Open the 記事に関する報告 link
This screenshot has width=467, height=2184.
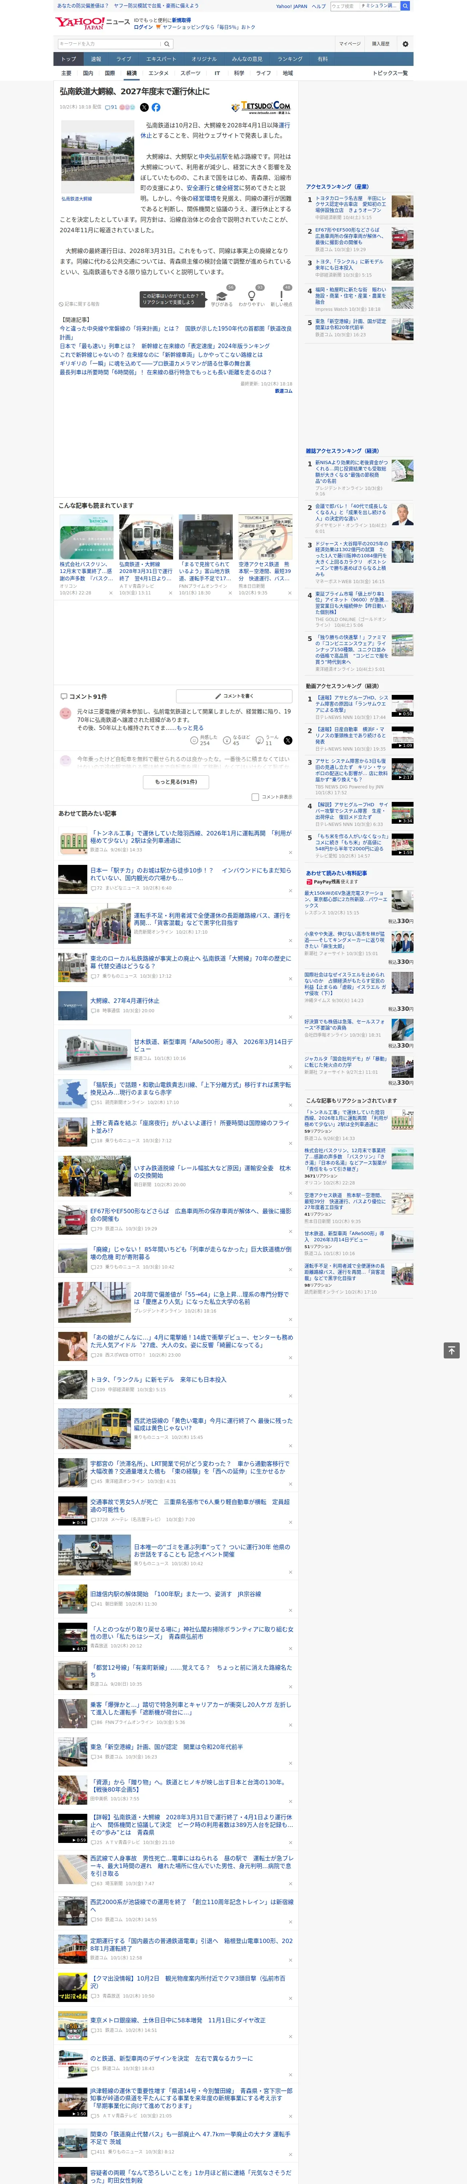pos(80,304)
